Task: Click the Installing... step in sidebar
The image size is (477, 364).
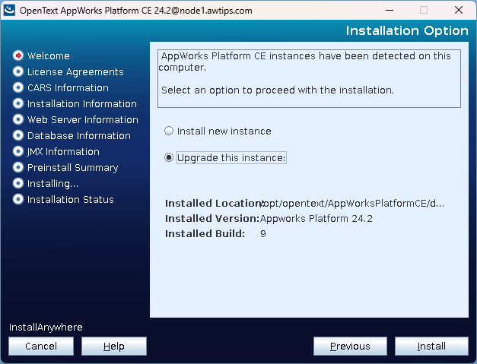Action: [52, 183]
